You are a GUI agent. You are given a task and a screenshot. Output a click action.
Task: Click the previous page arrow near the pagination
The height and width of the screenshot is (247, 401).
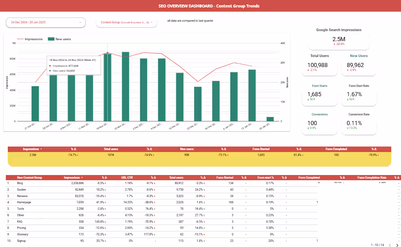tap(390, 245)
